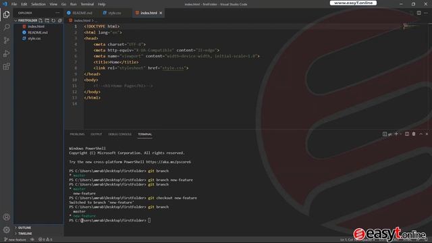Maximize the terminal panel size

click(x=421, y=134)
